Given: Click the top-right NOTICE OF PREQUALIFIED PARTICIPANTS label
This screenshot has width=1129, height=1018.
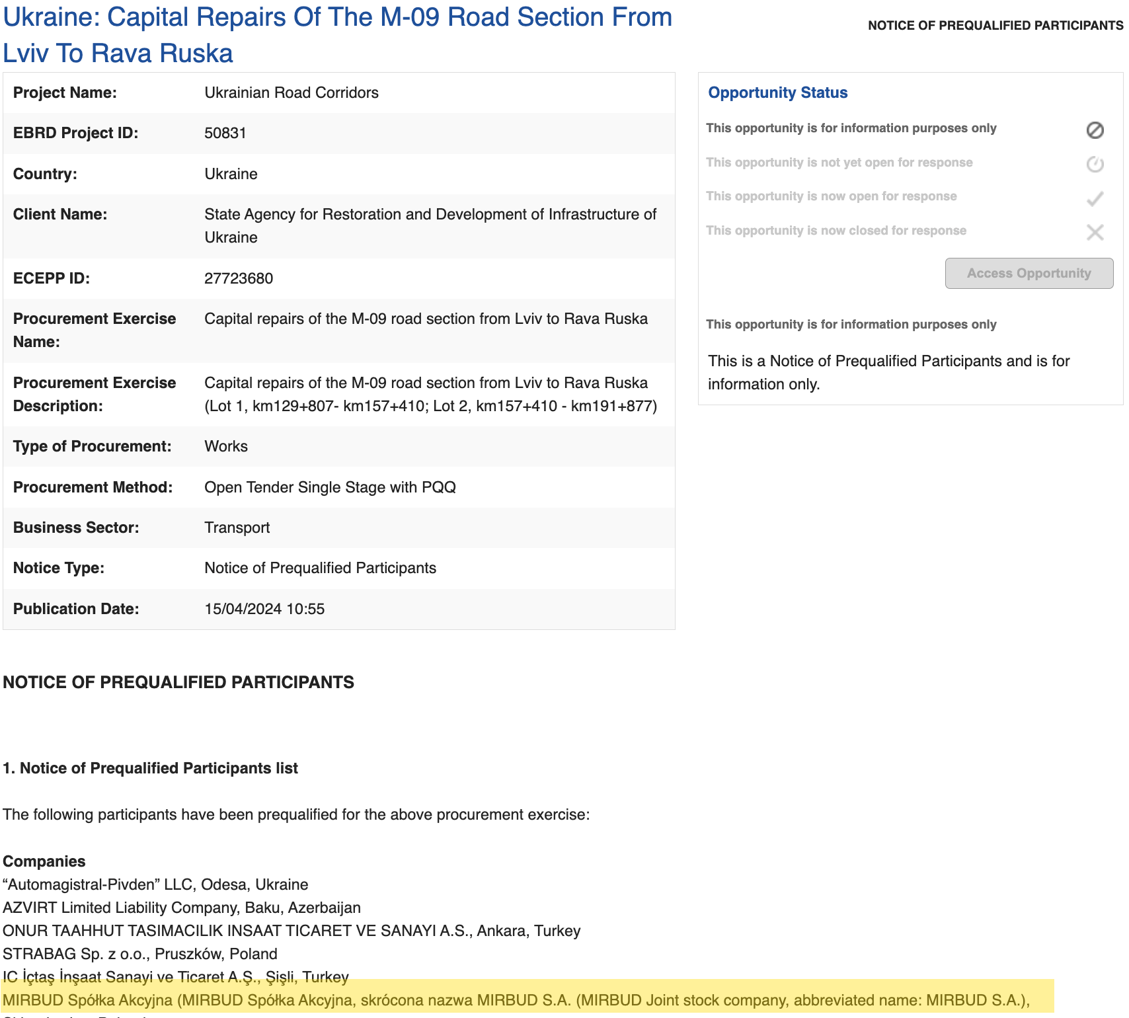Looking at the screenshot, I should click(995, 26).
